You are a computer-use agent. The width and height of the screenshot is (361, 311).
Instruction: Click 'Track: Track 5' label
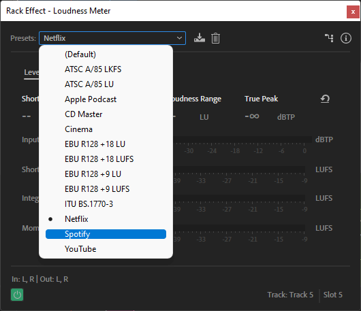coord(290,295)
